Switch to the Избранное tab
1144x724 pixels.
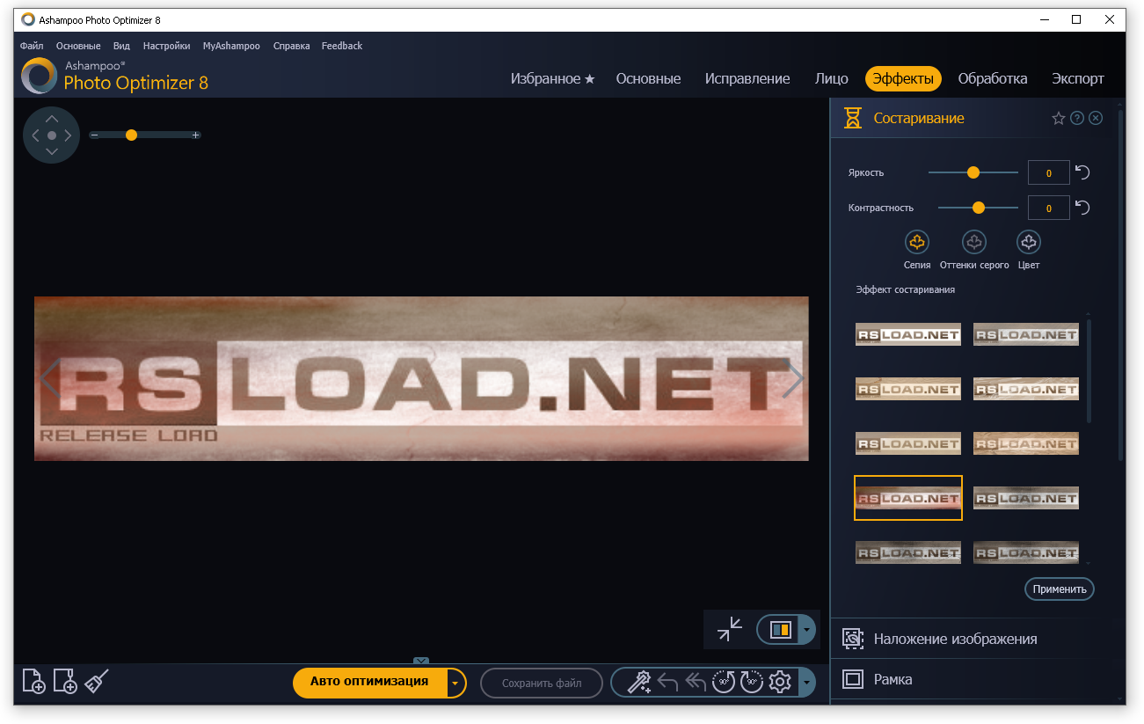[552, 78]
